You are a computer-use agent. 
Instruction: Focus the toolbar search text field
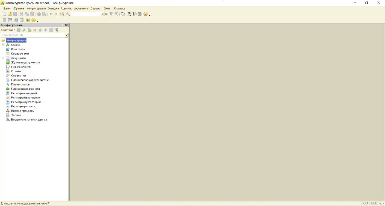coord(86,14)
